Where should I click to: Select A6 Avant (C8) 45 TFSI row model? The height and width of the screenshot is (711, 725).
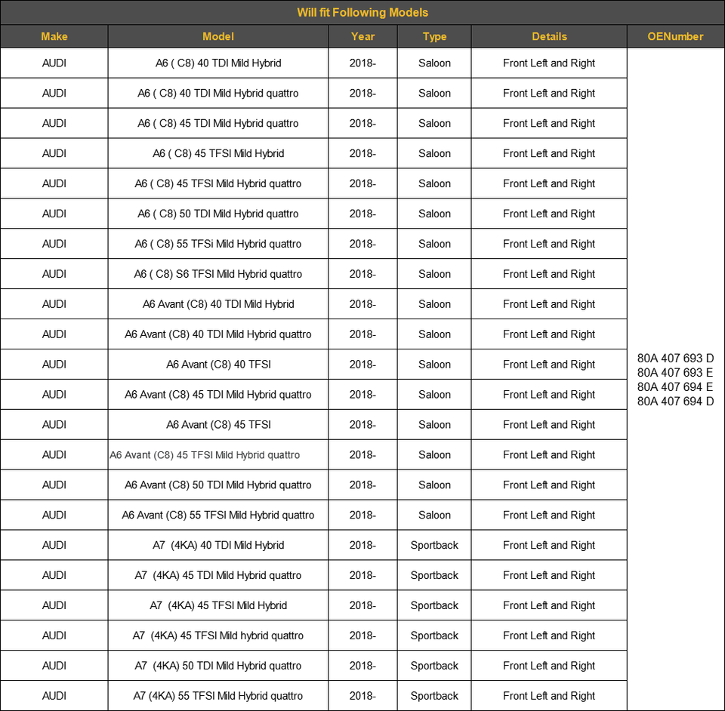pyautogui.click(x=218, y=425)
